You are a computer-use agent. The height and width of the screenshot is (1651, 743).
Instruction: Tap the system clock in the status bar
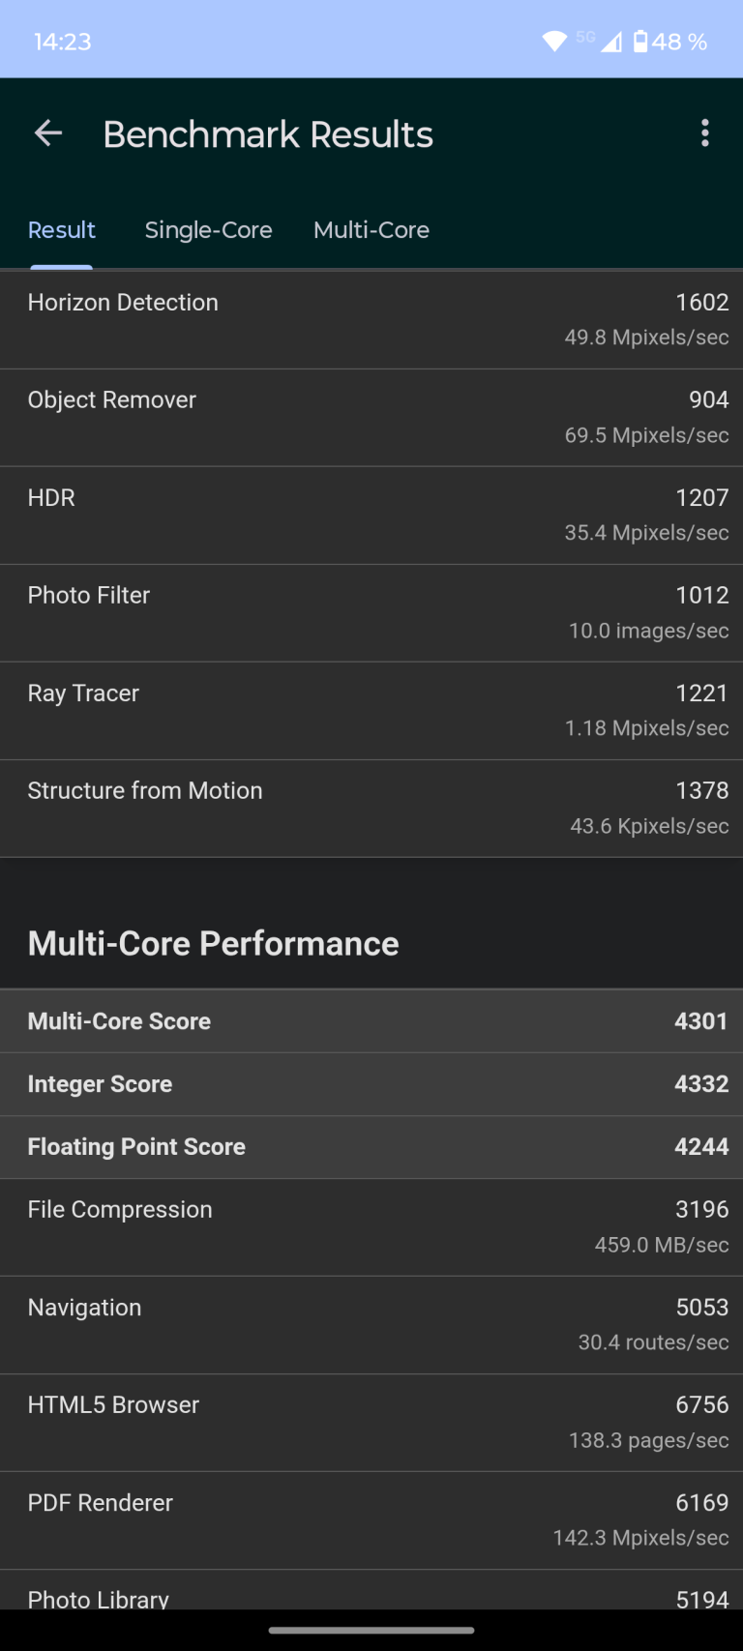coord(63,42)
